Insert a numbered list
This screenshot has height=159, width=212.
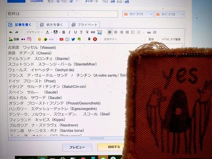tap(139, 32)
